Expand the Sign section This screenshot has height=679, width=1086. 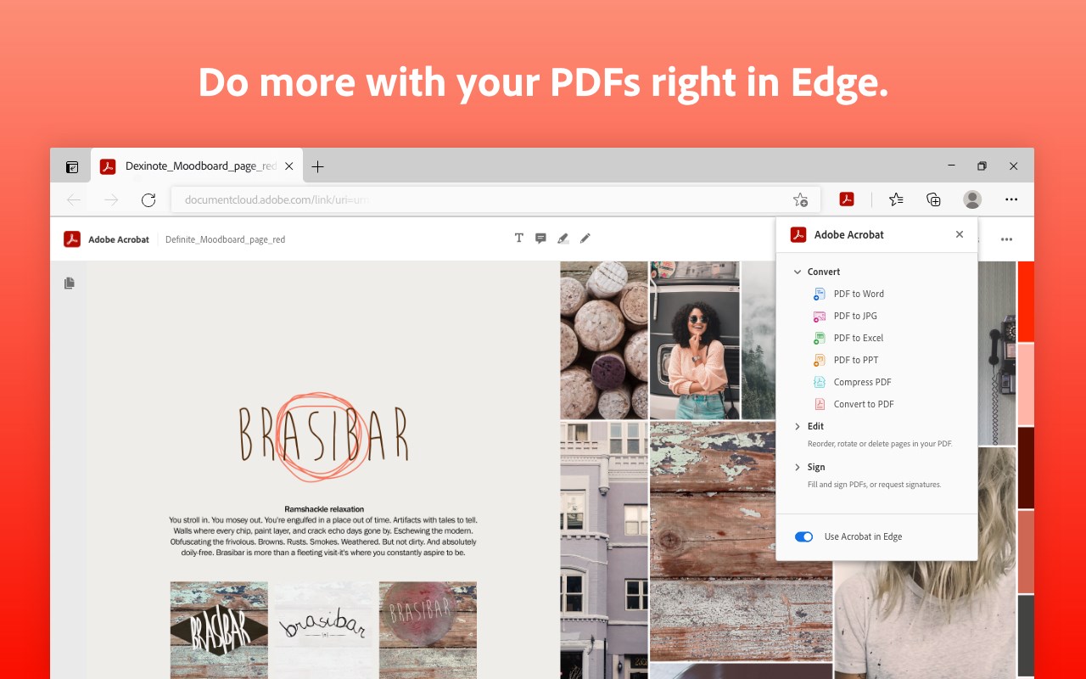point(798,467)
